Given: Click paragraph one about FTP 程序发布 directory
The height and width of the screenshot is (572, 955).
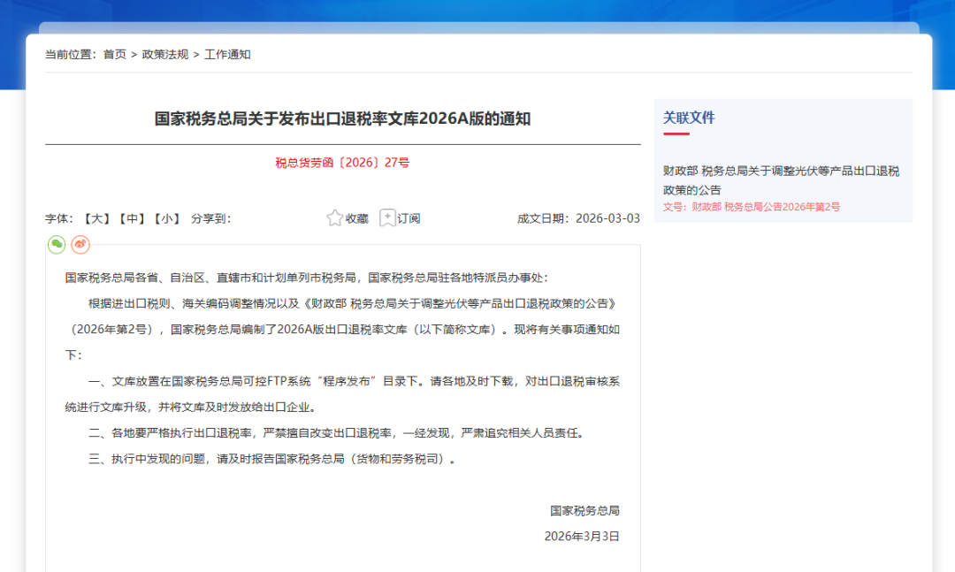Looking at the screenshot, I should (342, 394).
